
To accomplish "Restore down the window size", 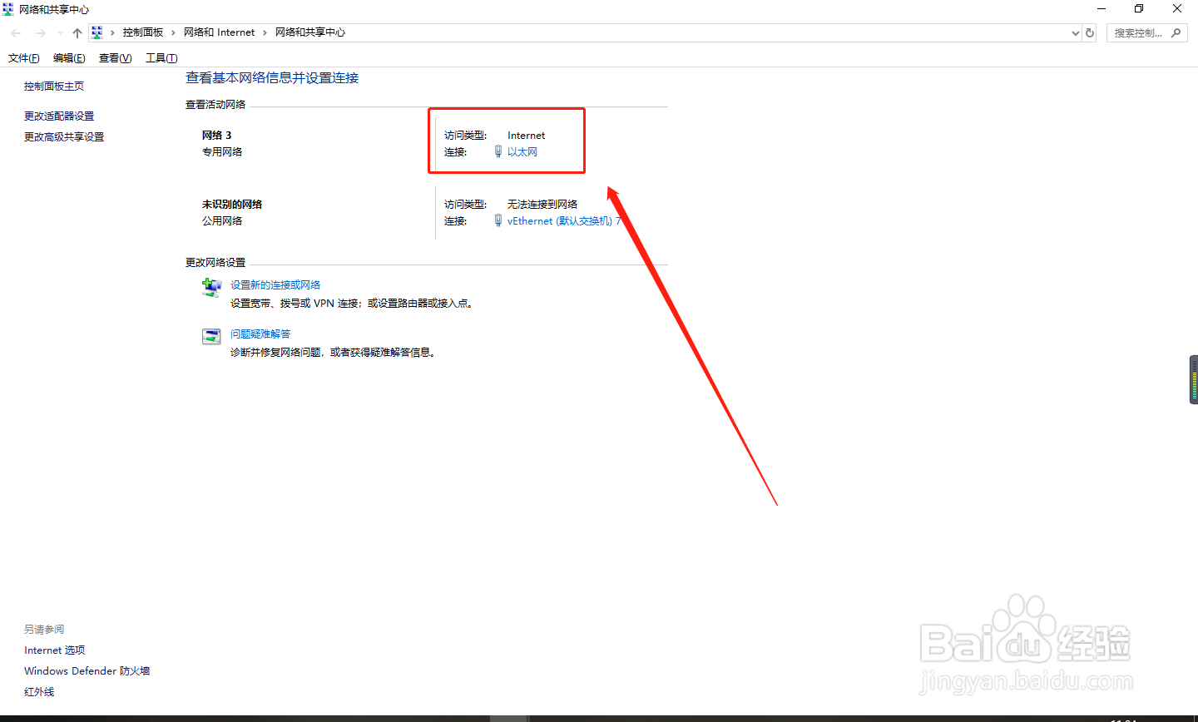I will click(x=1139, y=9).
